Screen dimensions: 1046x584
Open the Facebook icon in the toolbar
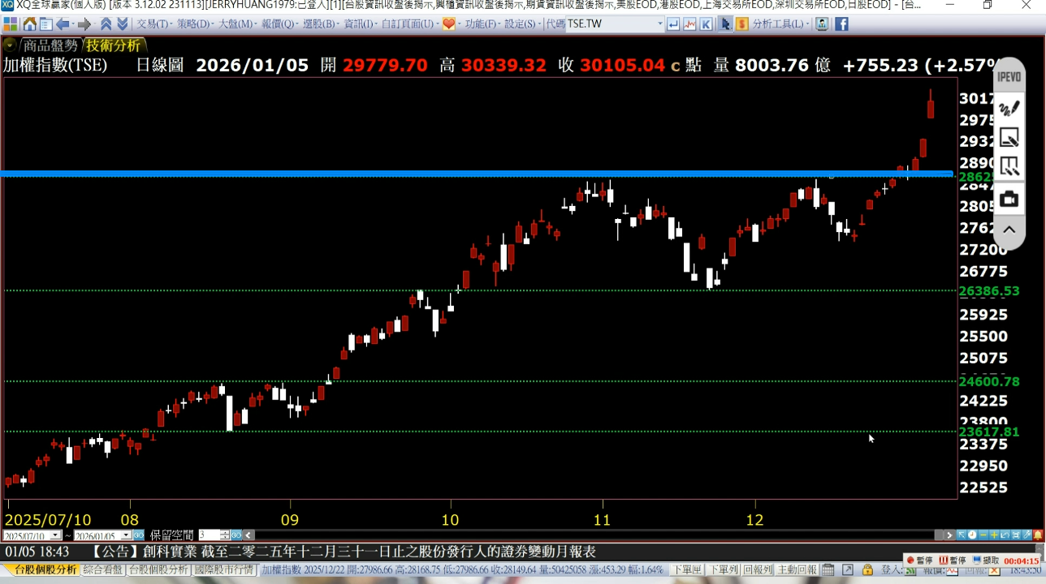(841, 24)
